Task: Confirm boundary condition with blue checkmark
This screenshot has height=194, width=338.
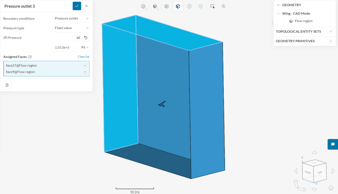Action: tap(77, 6)
